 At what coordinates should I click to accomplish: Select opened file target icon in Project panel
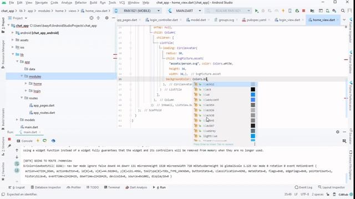pyautogui.click(x=91, y=18)
